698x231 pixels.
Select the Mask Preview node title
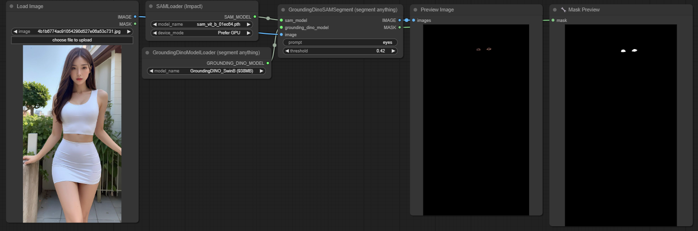coord(584,10)
